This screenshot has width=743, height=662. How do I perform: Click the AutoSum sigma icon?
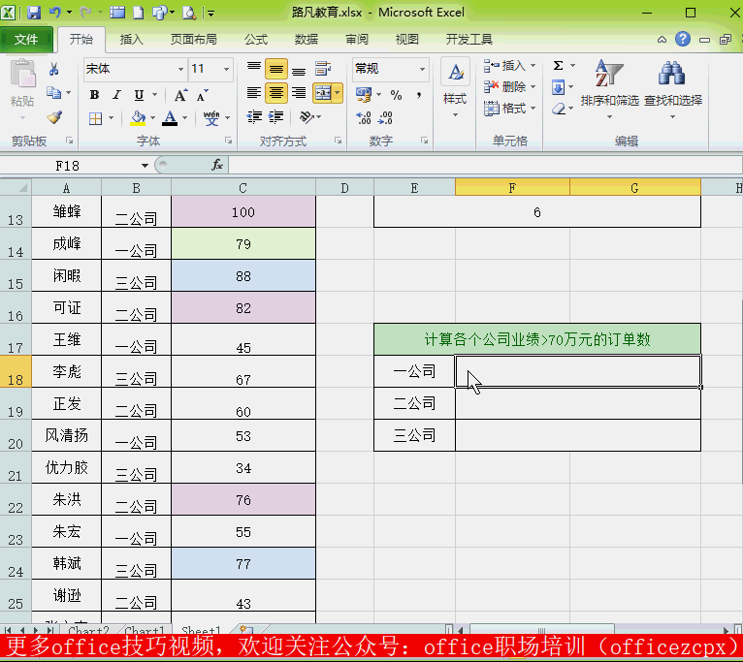[559, 66]
